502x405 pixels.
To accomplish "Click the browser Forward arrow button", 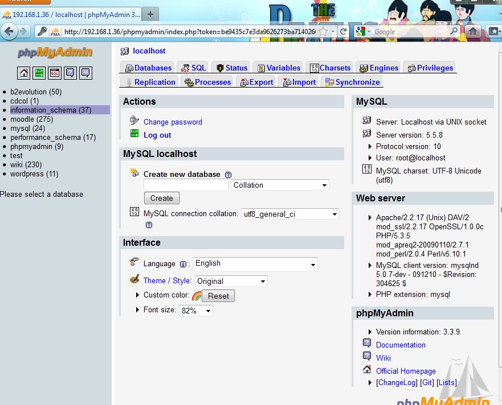I will tap(23, 31).
